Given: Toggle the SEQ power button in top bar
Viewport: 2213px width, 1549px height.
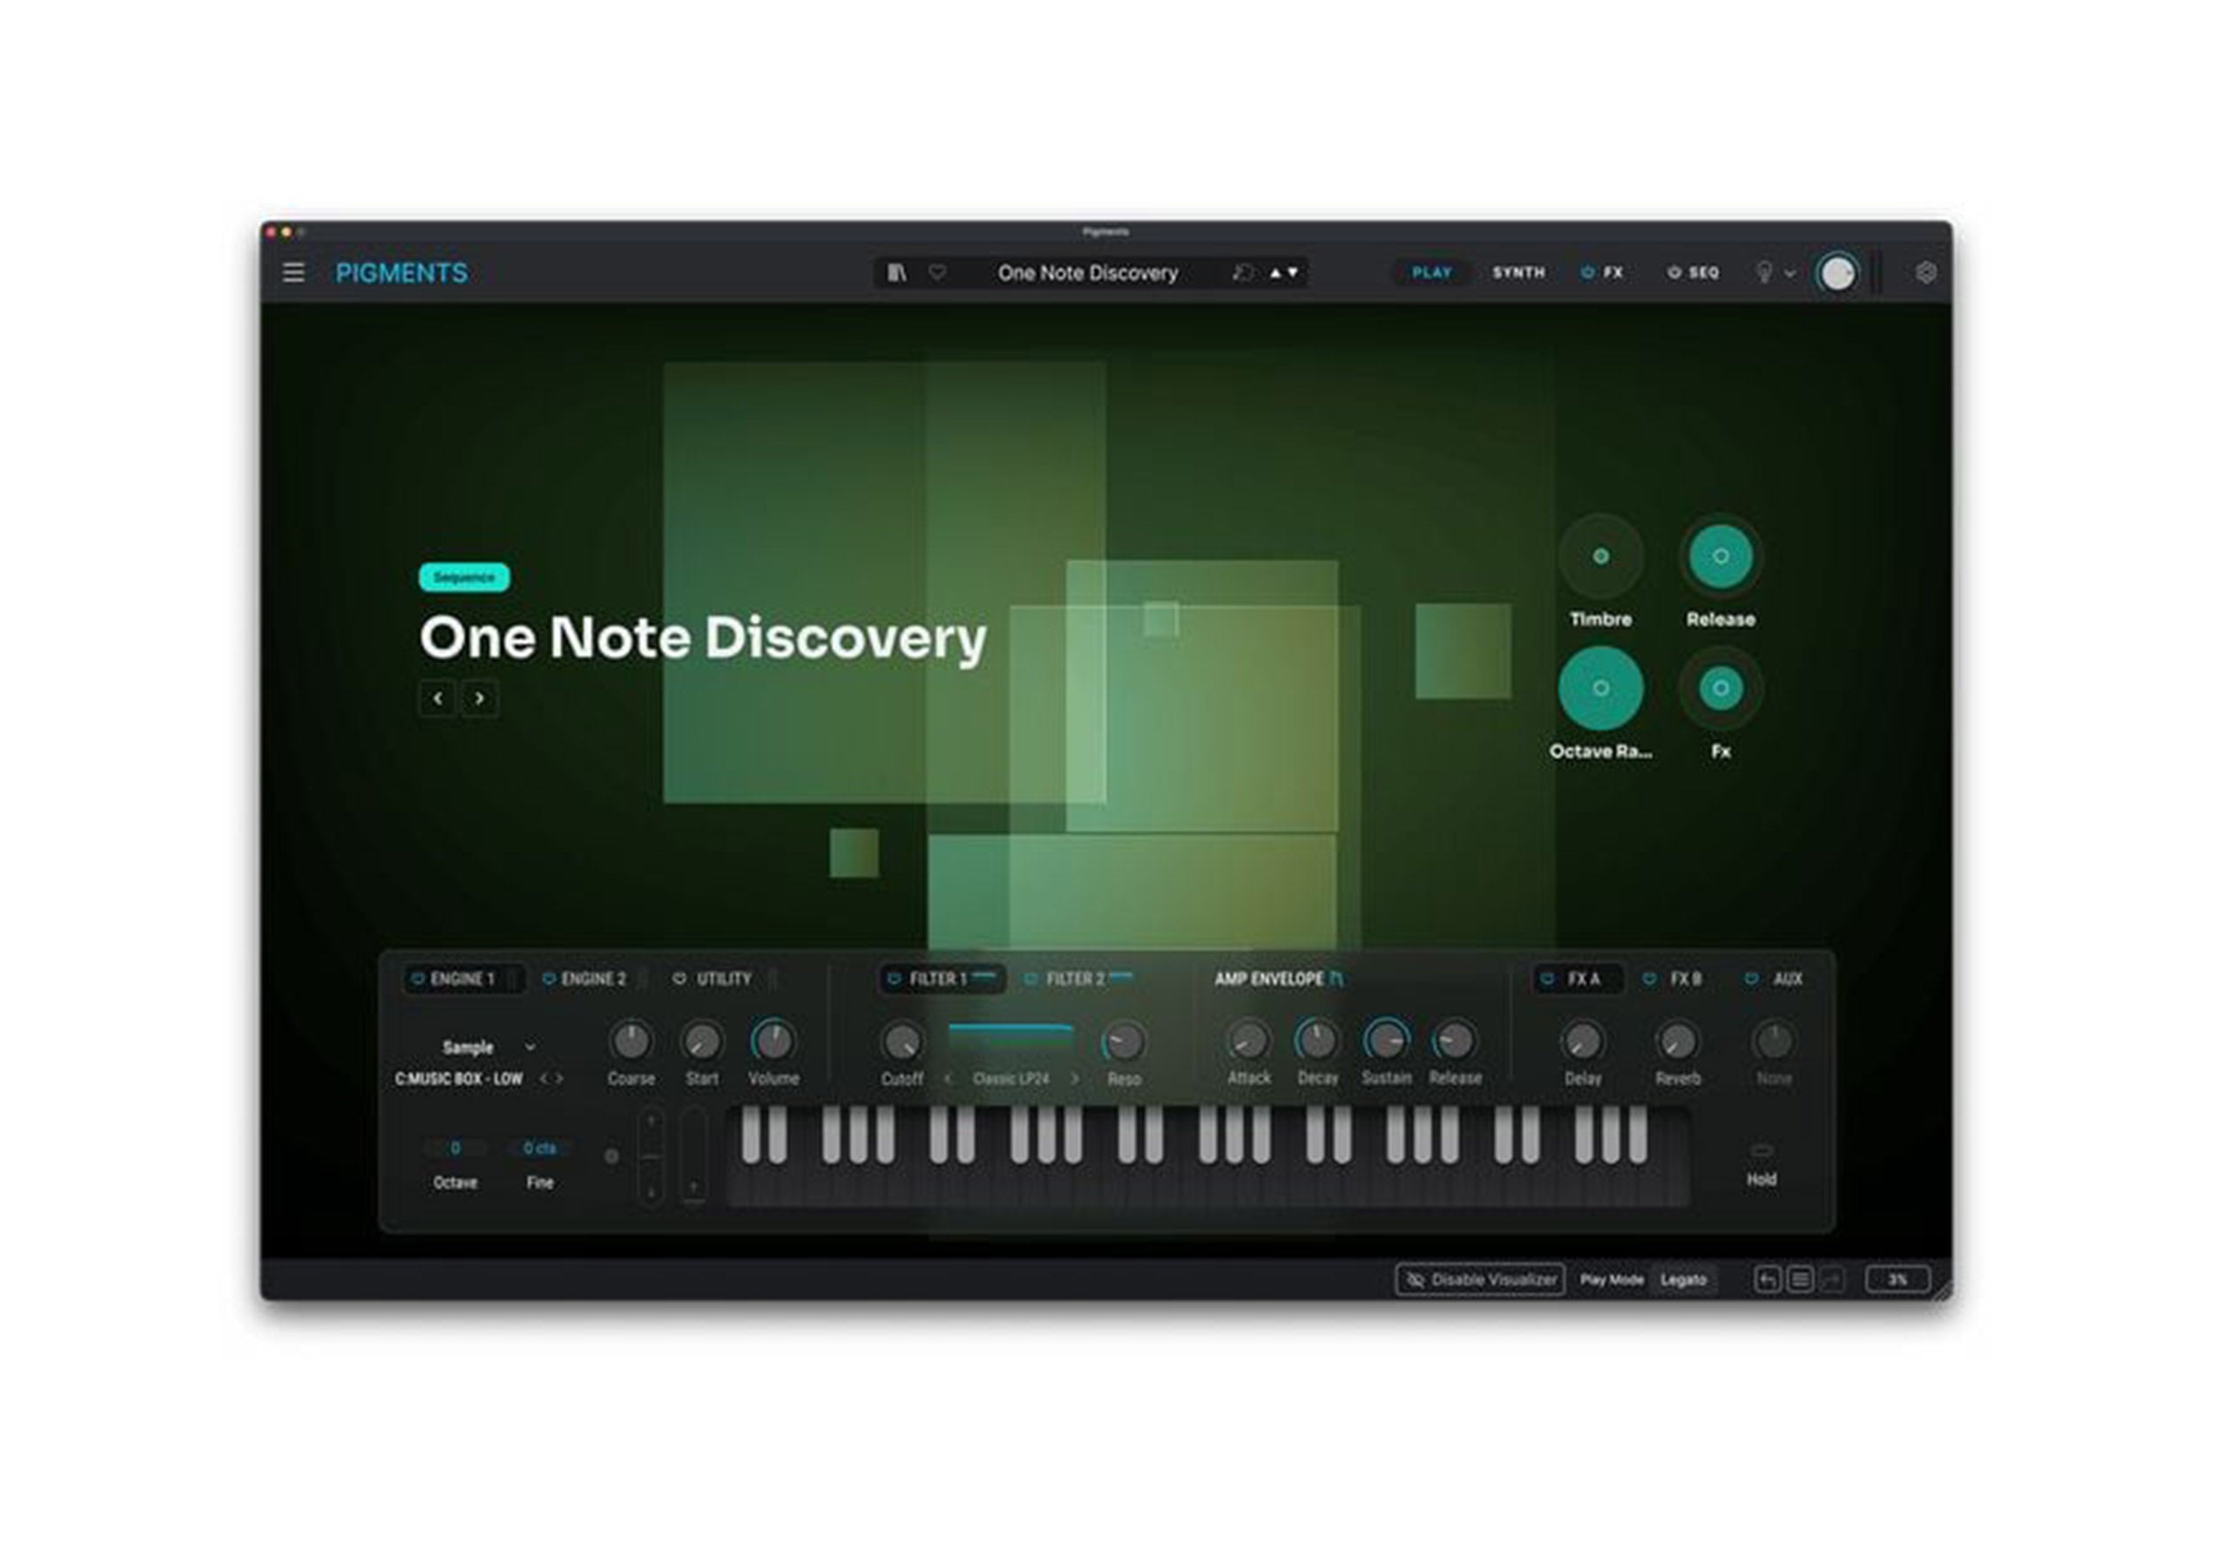Looking at the screenshot, I should coord(1674,273).
